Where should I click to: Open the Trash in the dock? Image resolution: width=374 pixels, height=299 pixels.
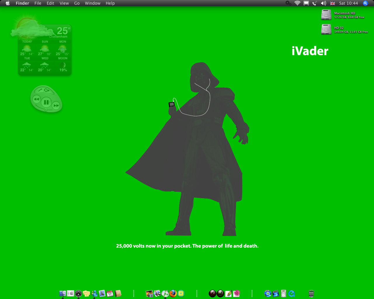pos(311,293)
